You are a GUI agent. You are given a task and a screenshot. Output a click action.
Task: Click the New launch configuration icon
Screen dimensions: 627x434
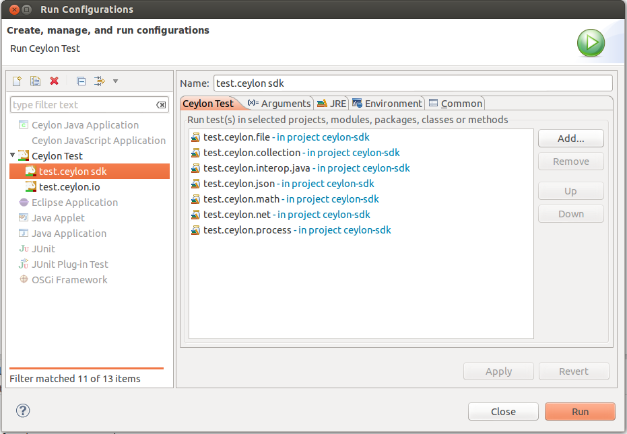point(17,81)
